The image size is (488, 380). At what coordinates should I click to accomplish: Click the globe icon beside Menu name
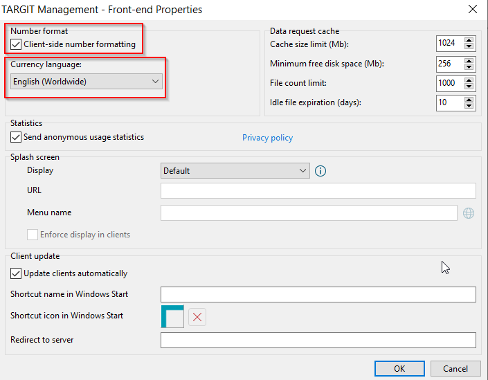469,213
